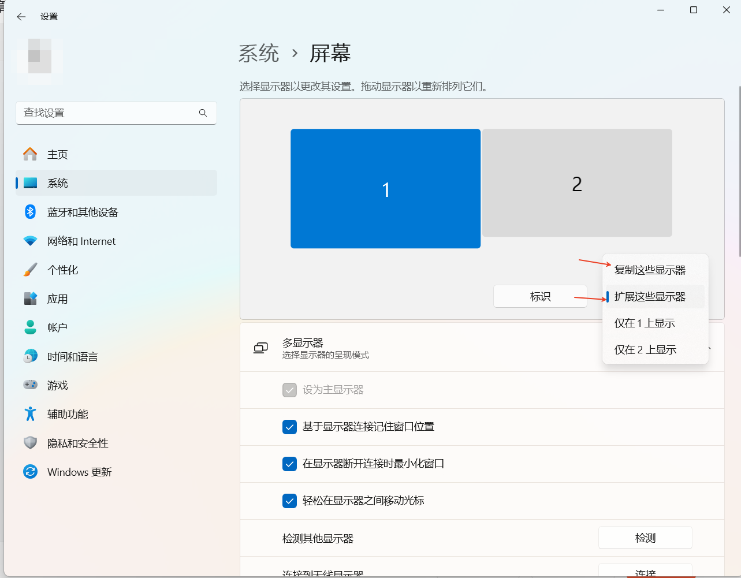Image resolution: width=741 pixels, height=578 pixels.
Task: Open 帐户 settings
Action: [x=116, y=327]
